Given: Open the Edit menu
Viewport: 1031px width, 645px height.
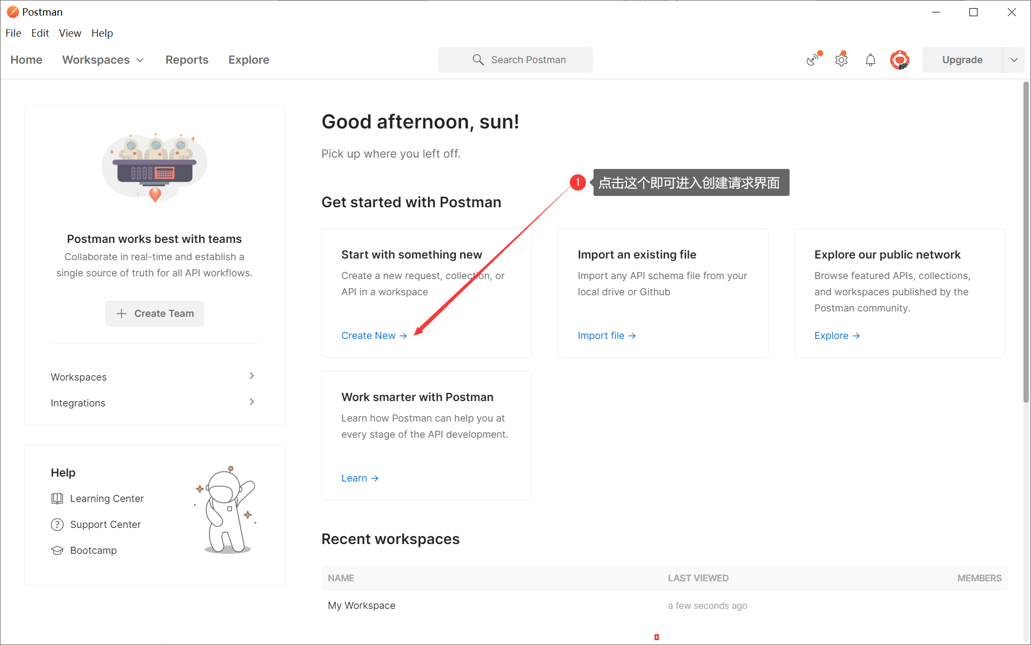Looking at the screenshot, I should pyautogui.click(x=40, y=33).
